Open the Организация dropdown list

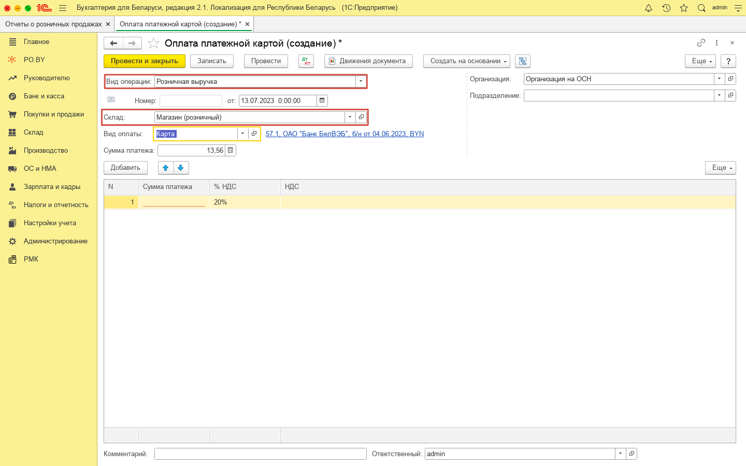[x=719, y=79]
